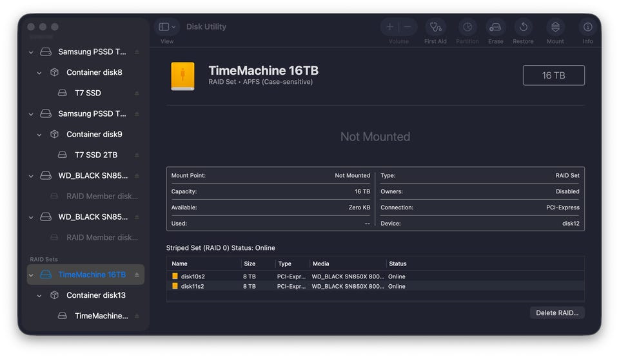Click the drive icon beside T7 SSD
The width and height of the screenshot is (619, 357).
[63, 93]
